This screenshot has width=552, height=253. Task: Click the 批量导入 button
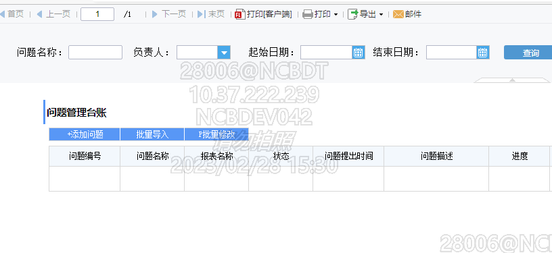point(152,134)
